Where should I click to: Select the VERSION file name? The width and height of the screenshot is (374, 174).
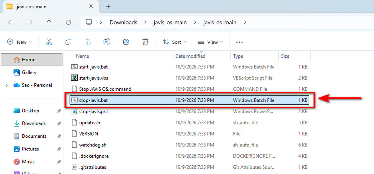click(89, 134)
